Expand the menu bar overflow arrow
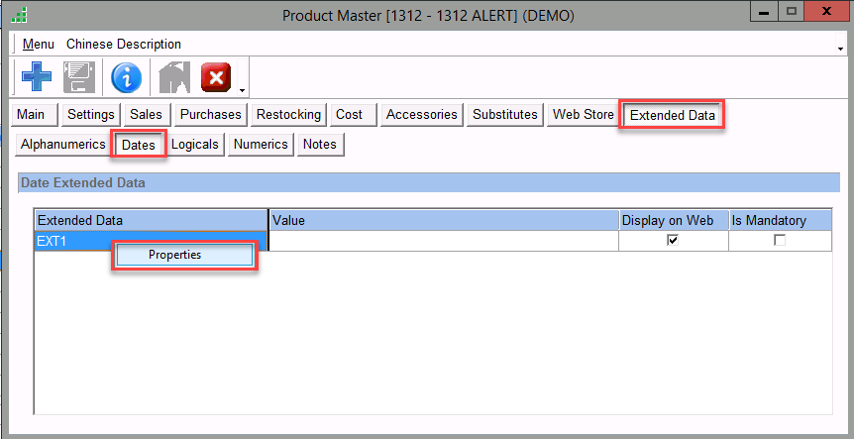The width and height of the screenshot is (854, 439). tap(839, 47)
